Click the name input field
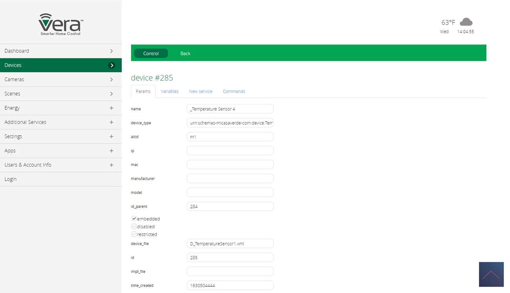The image size is (510, 293). [230, 109]
